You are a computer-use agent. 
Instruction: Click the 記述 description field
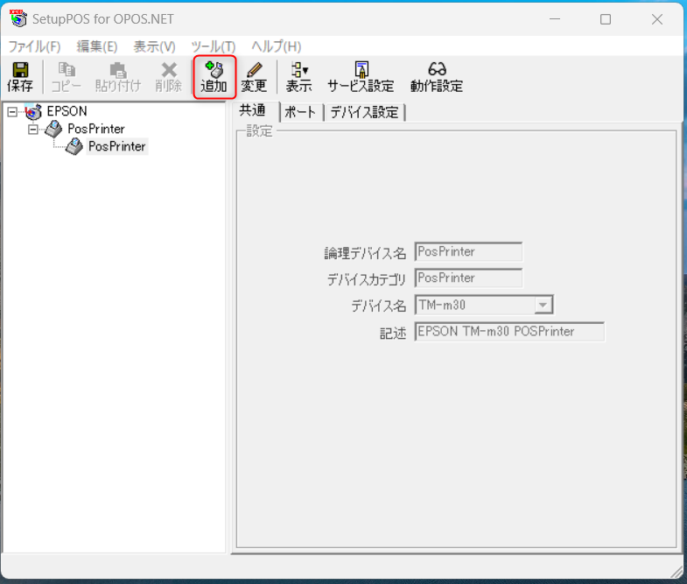click(509, 332)
